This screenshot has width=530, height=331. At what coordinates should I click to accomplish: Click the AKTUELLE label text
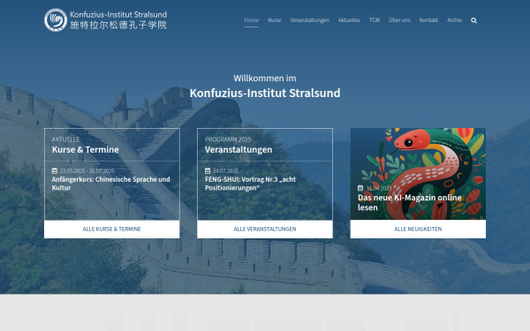(x=65, y=139)
